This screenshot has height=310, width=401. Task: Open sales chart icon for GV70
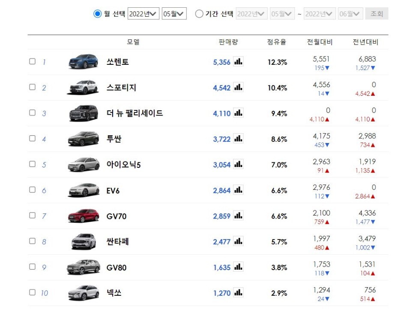point(238,216)
